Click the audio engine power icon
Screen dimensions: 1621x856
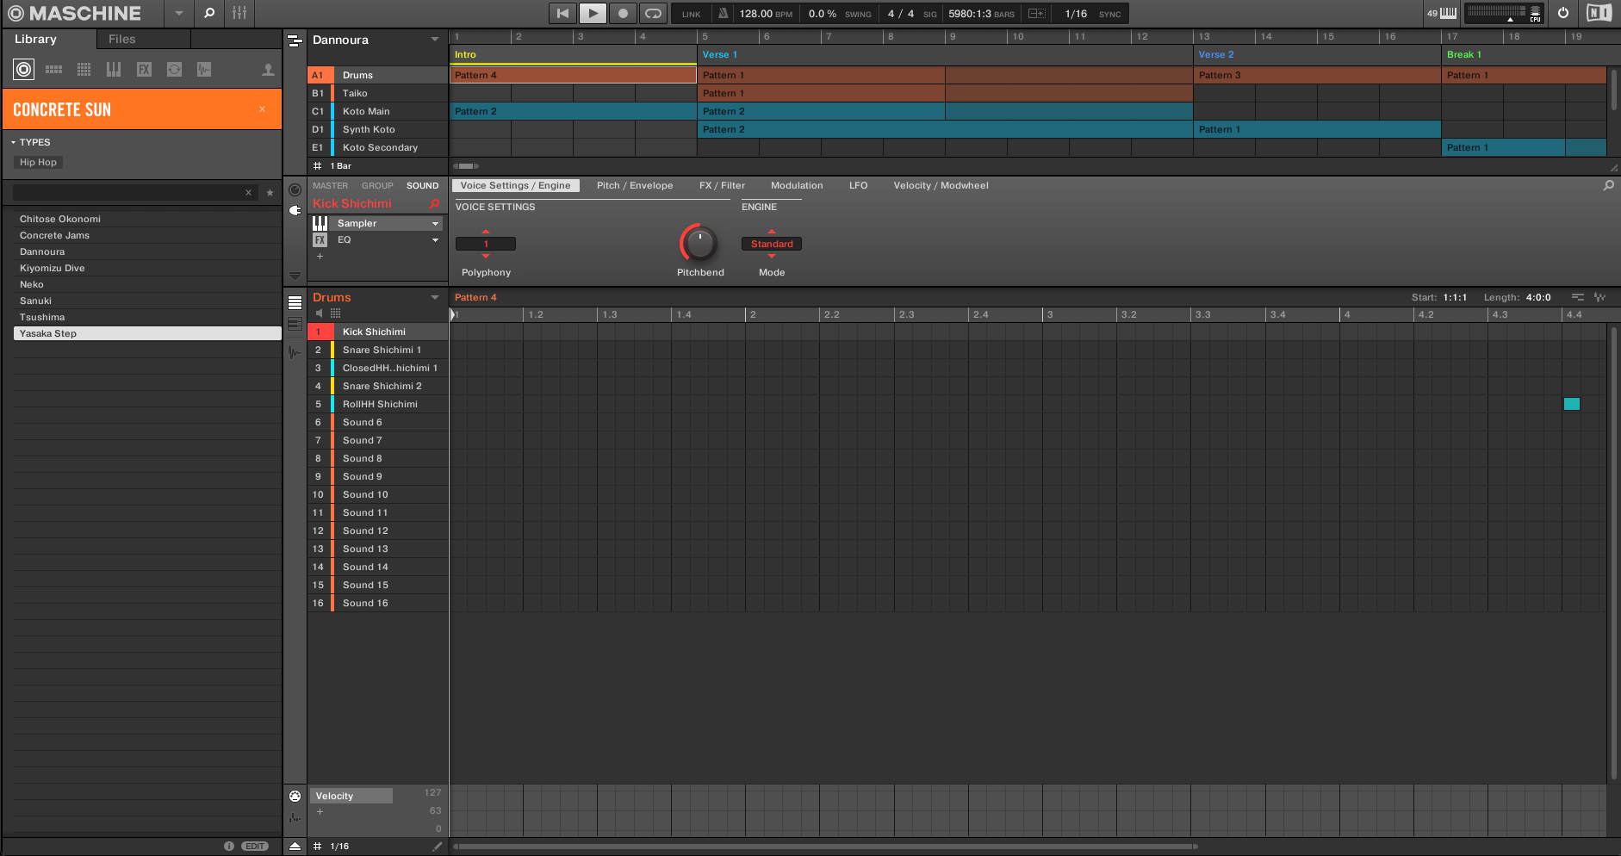pyautogui.click(x=1563, y=13)
